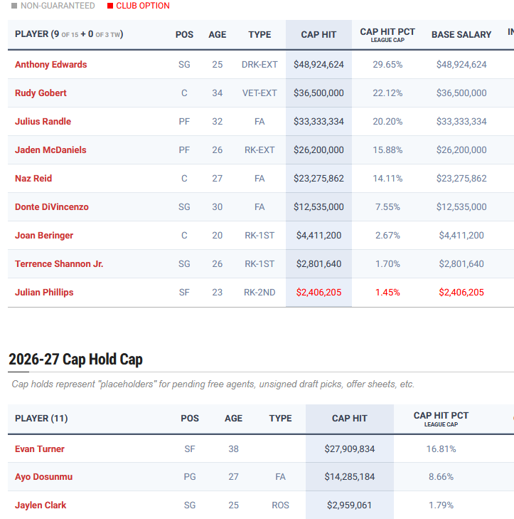Open Naz Reid player link

[33, 179]
